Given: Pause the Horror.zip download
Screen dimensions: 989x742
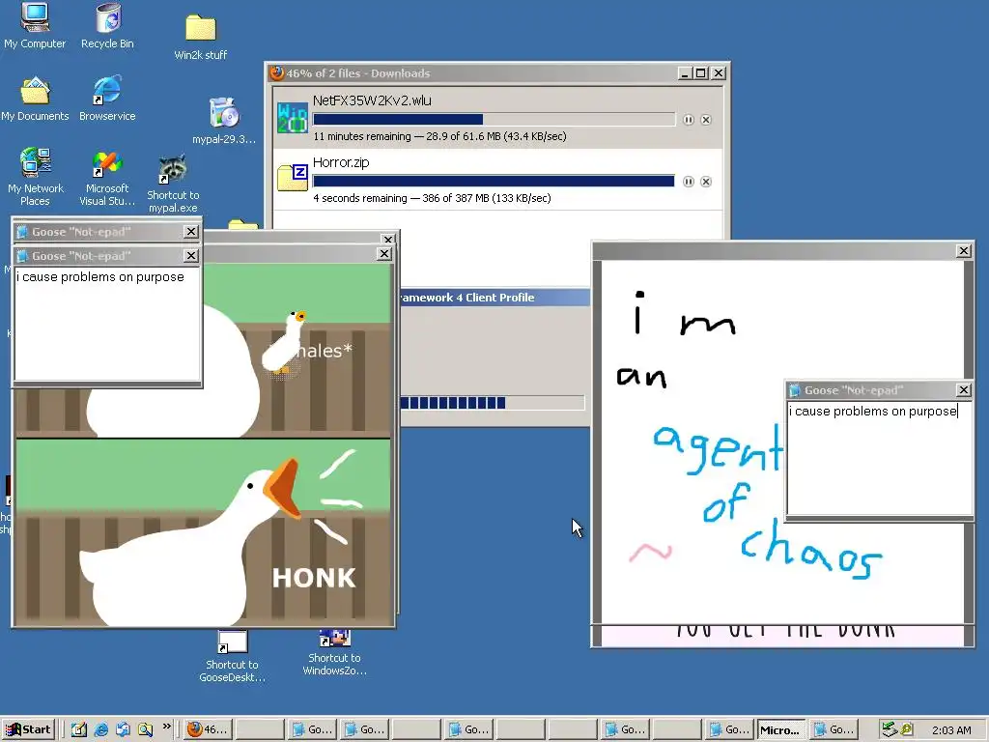Looking at the screenshot, I should (x=688, y=182).
